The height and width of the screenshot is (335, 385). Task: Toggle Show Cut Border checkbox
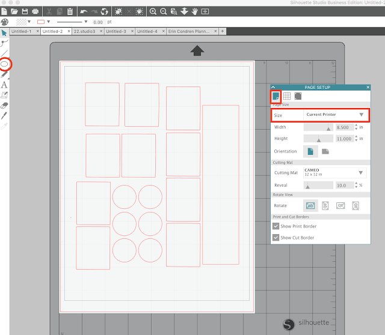(x=276, y=238)
